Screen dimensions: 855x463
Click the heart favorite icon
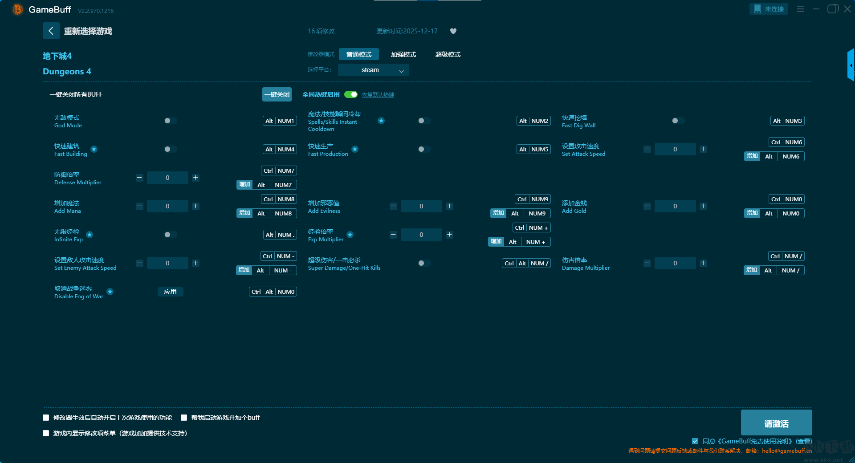[453, 31]
